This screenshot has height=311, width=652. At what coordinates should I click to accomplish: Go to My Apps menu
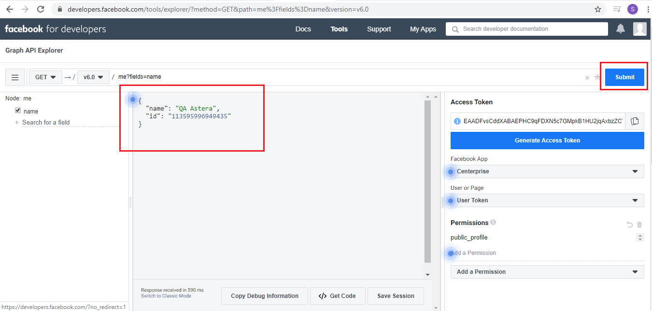click(423, 29)
